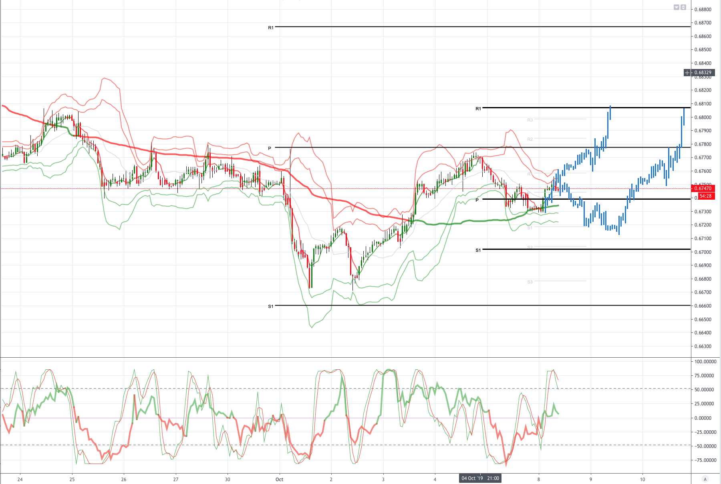This screenshot has height=484, width=721.
Task: Click the red countdown label 54:28
Action: coord(705,196)
